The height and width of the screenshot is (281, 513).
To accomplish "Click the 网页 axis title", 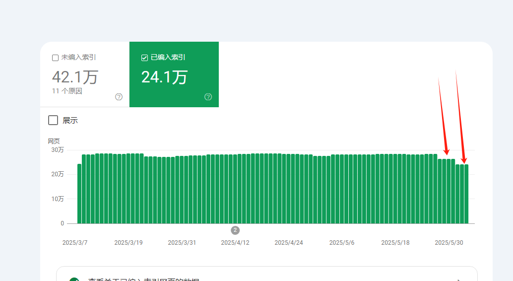I will [x=54, y=141].
